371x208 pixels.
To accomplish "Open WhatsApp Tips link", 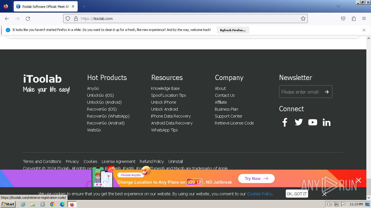I will [x=164, y=130].
